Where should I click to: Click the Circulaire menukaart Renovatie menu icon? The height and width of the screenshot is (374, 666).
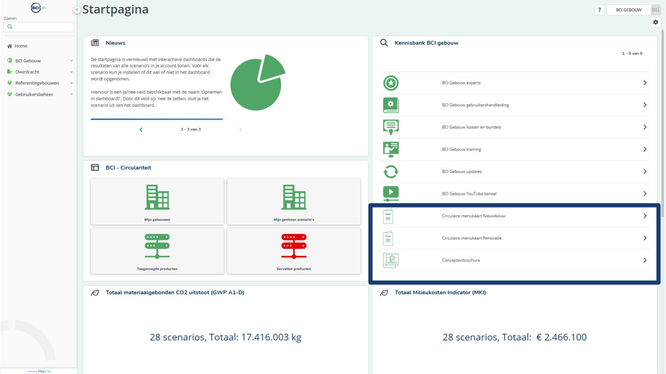tap(388, 238)
